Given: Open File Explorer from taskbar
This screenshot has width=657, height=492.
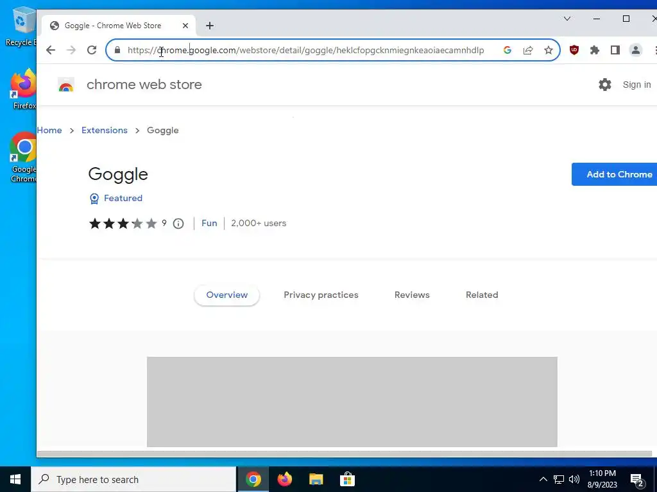Looking at the screenshot, I should click(x=316, y=479).
